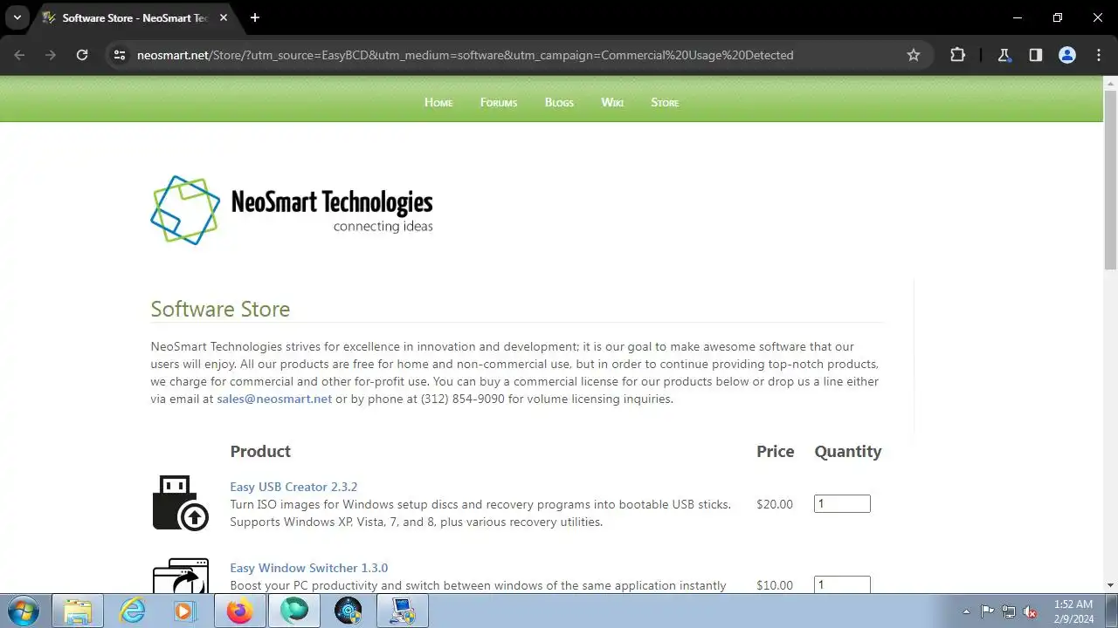
Task: Open Easy USB Creator 2.3.2 link
Action: pos(293,487)
